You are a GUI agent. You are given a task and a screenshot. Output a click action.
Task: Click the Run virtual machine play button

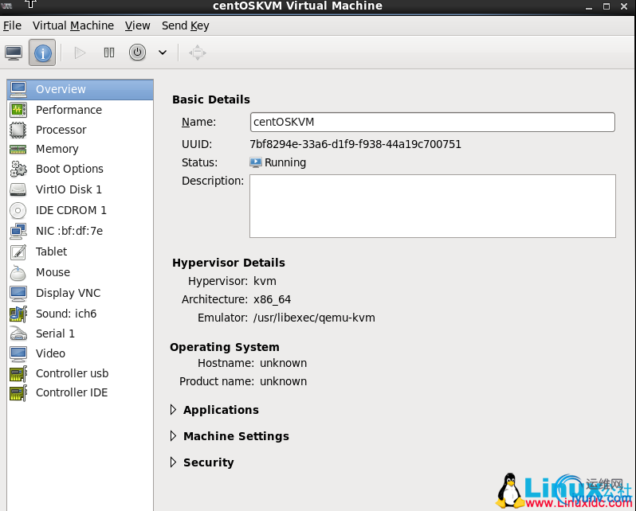[x=80, y=53]
